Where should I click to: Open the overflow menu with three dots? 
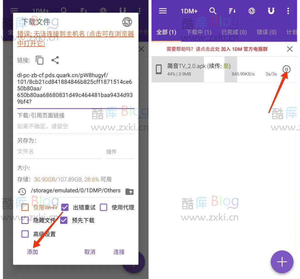point(288,11)
